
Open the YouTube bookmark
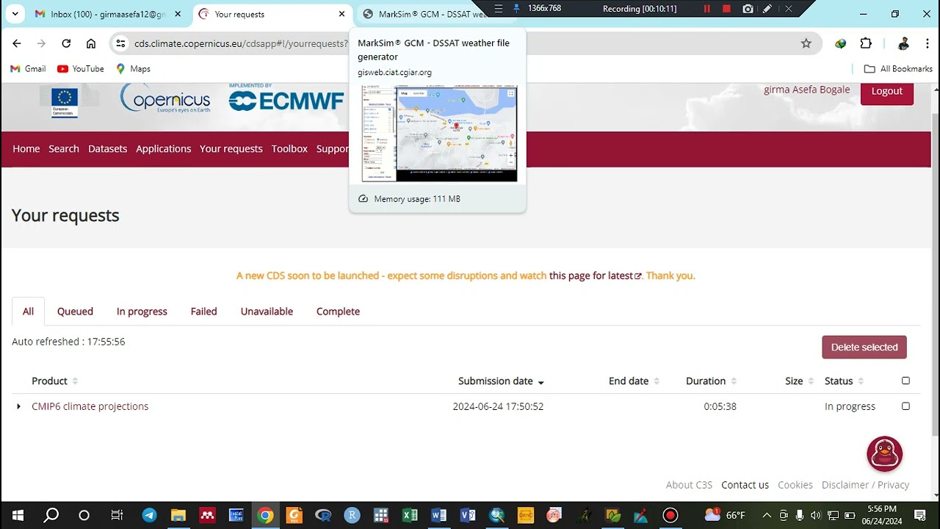(81, 68)
